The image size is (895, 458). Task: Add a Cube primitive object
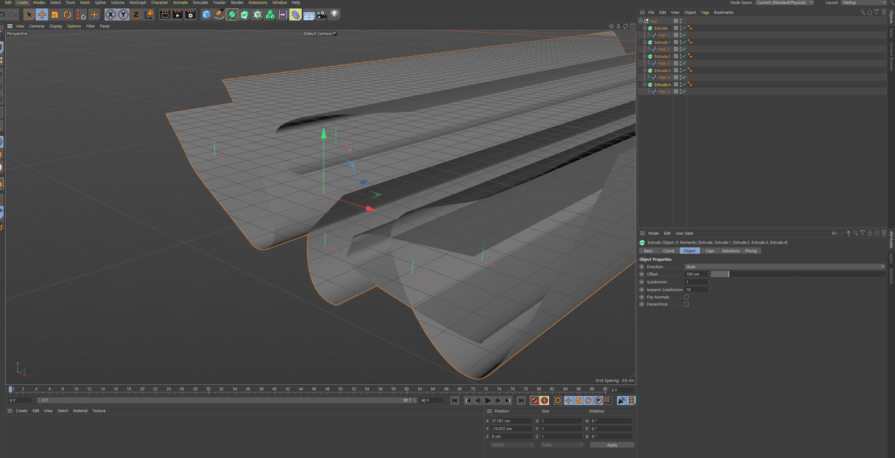coord(206,14)
